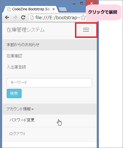Click the browser forward arrow
The width and height of the screenshot is (123, 148).
15,18
